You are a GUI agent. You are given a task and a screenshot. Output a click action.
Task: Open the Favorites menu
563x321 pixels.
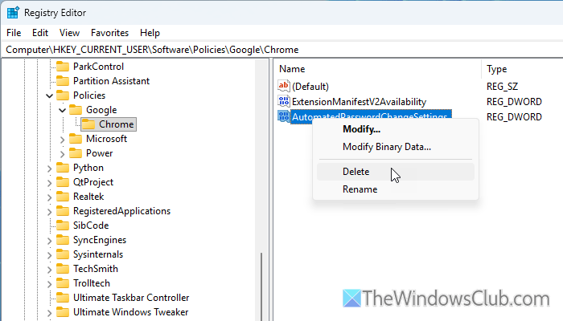(109, 33)
